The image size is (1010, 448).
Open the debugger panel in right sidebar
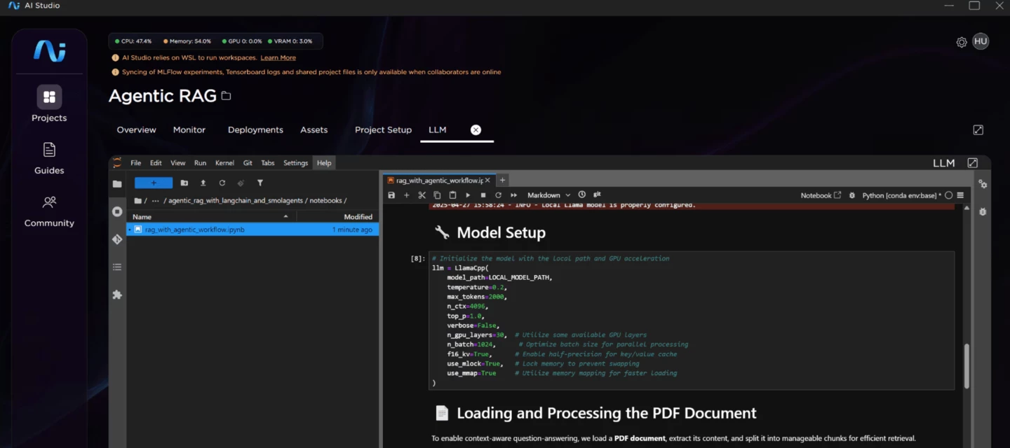coord(983,211)
